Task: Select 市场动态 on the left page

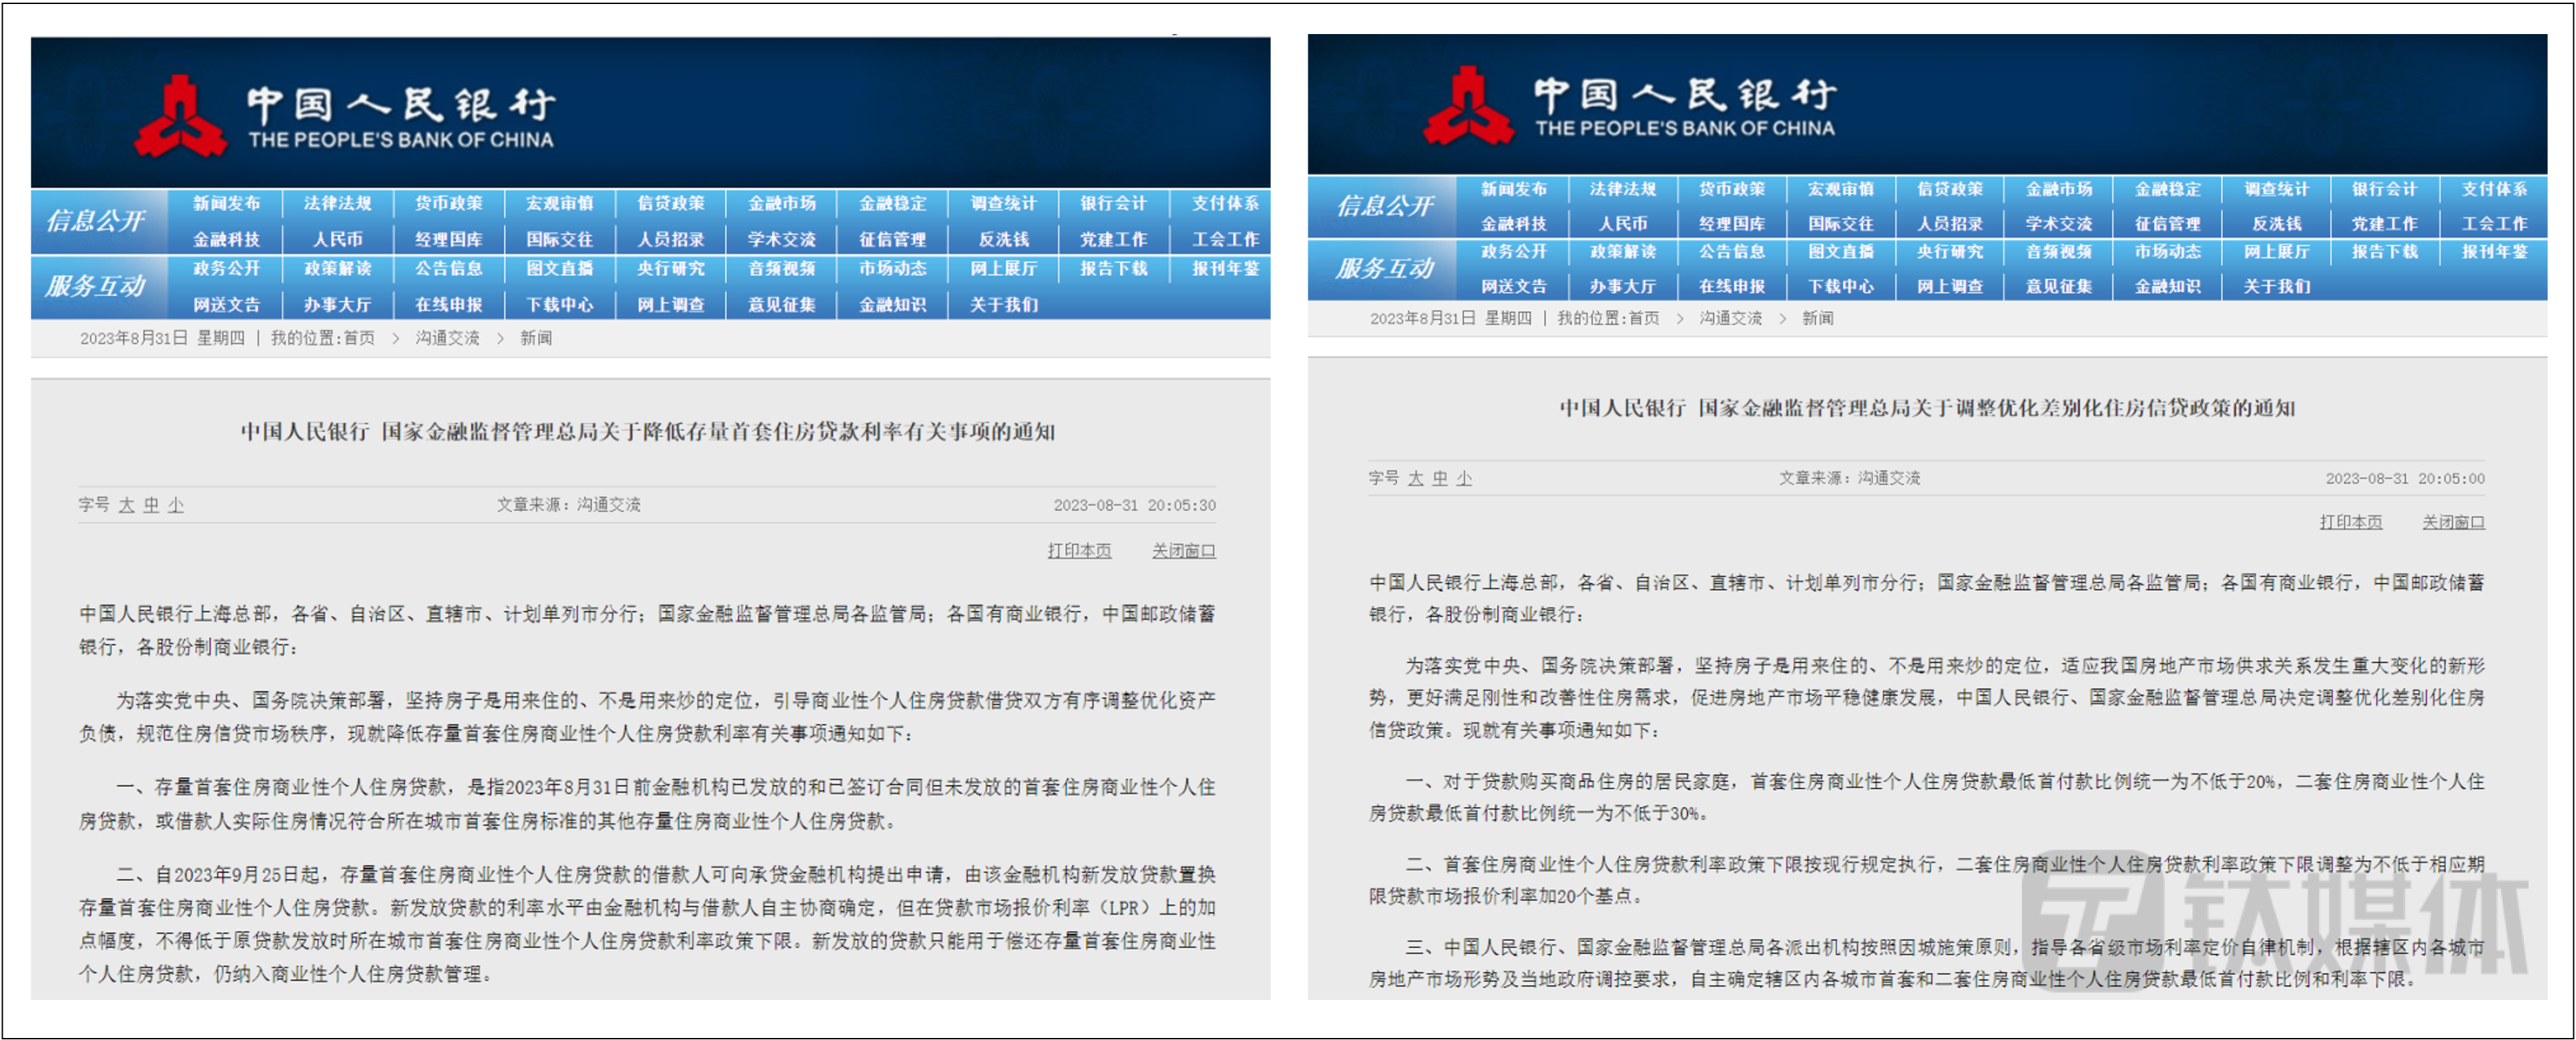Action: point(892,268)
